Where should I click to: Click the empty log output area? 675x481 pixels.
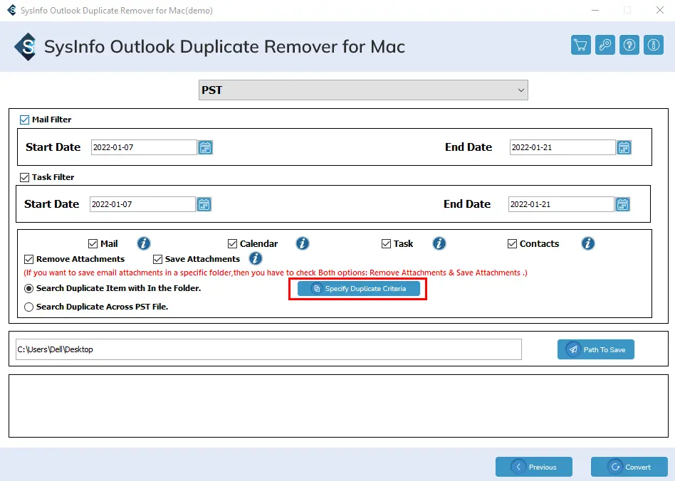338,406
